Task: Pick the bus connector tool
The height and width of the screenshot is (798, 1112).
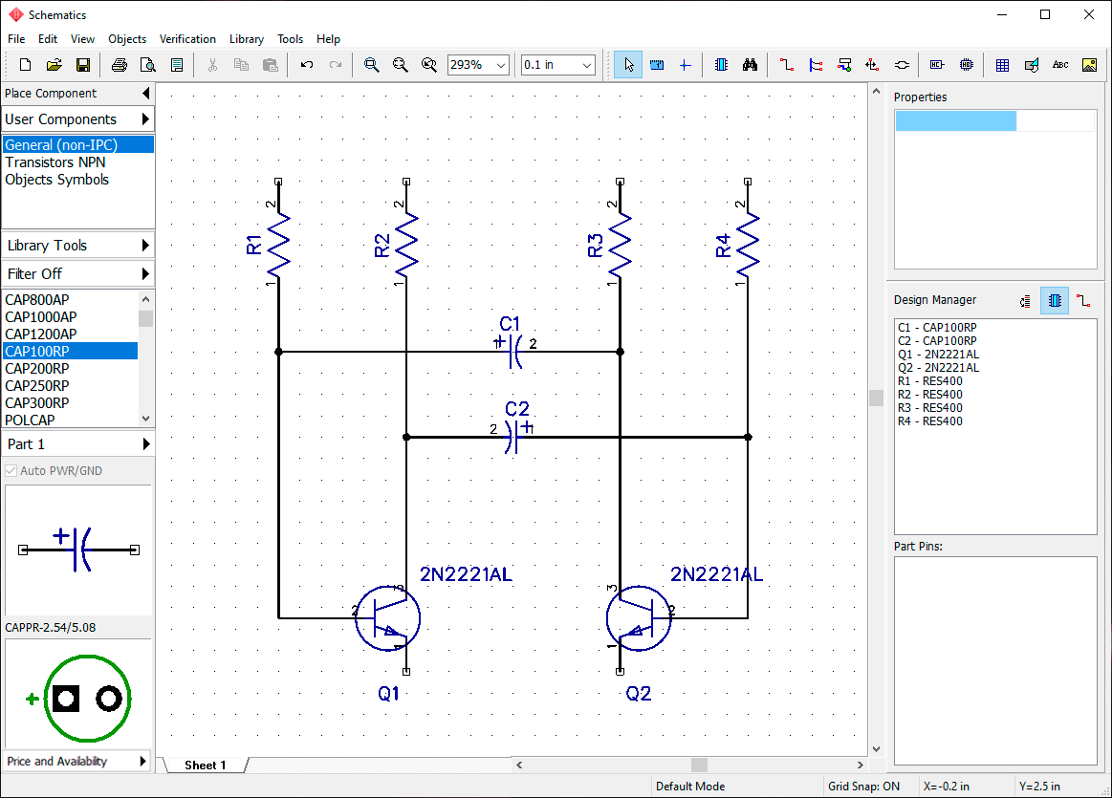Action: point(844,64)
